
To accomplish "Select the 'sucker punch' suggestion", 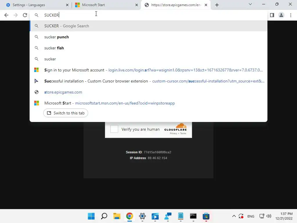I will pos(148,37).
